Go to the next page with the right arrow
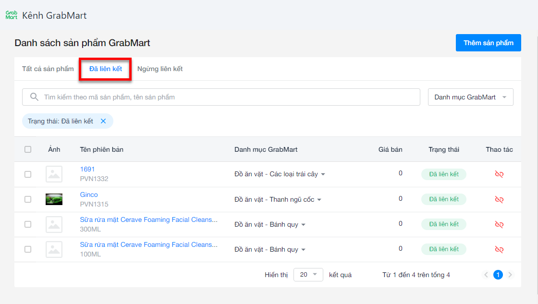Screen dimensions: 538x304 click(510, 275)
